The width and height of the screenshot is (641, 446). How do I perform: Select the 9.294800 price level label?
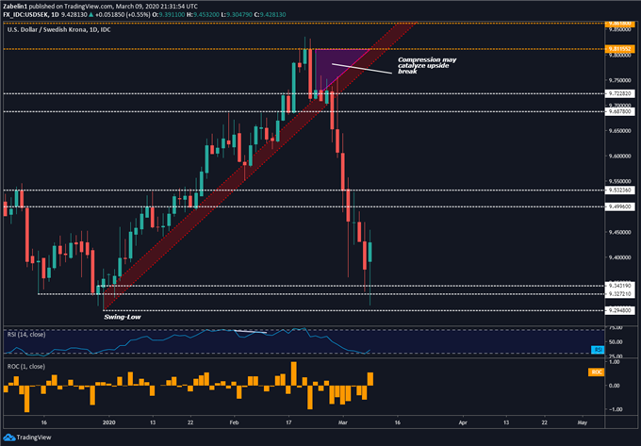(x=620, y=310)
